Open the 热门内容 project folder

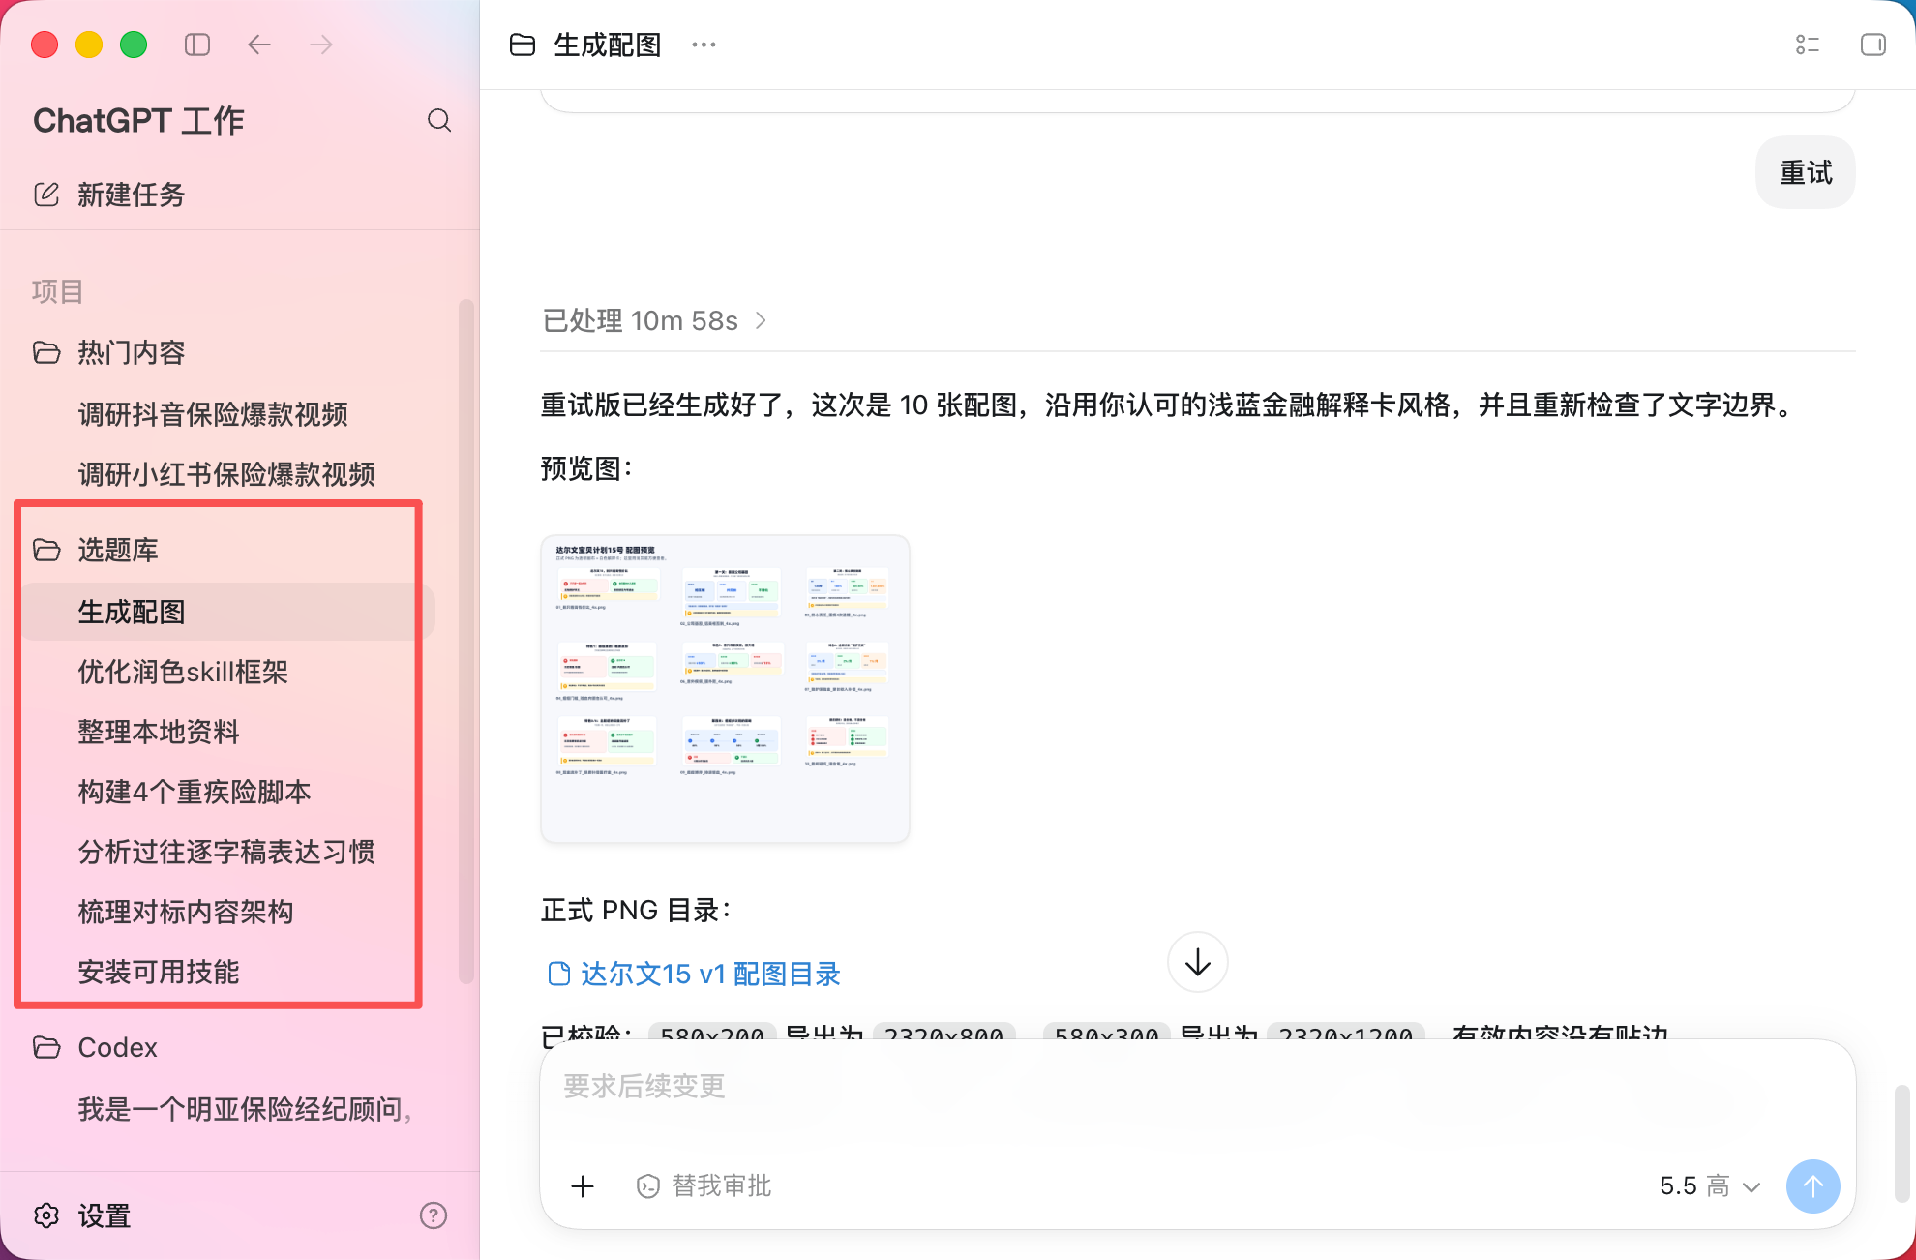46,352
